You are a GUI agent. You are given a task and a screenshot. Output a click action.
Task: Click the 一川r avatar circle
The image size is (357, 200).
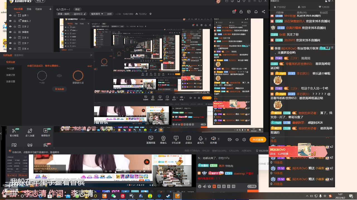(42, 76)
